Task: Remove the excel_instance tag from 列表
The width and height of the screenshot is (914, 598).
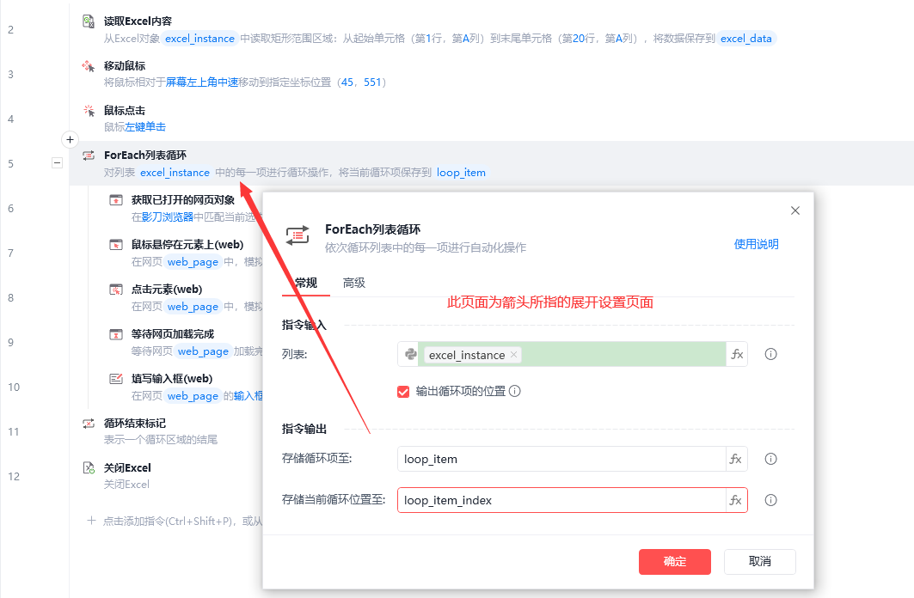Action: [x=513, y=355]
